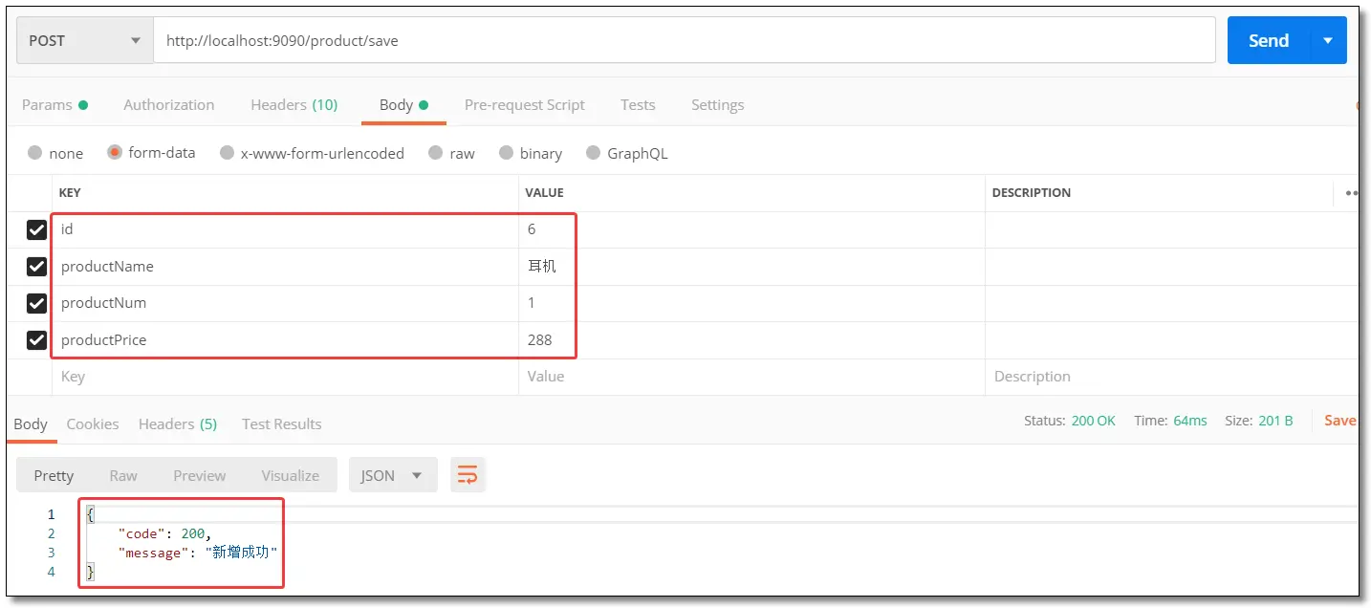Click the Status 200 OK text
The height and width of the screenshot is (608, 1371).
[1070, 421]
